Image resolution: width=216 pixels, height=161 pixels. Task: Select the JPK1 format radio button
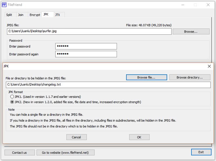[12, 97]
